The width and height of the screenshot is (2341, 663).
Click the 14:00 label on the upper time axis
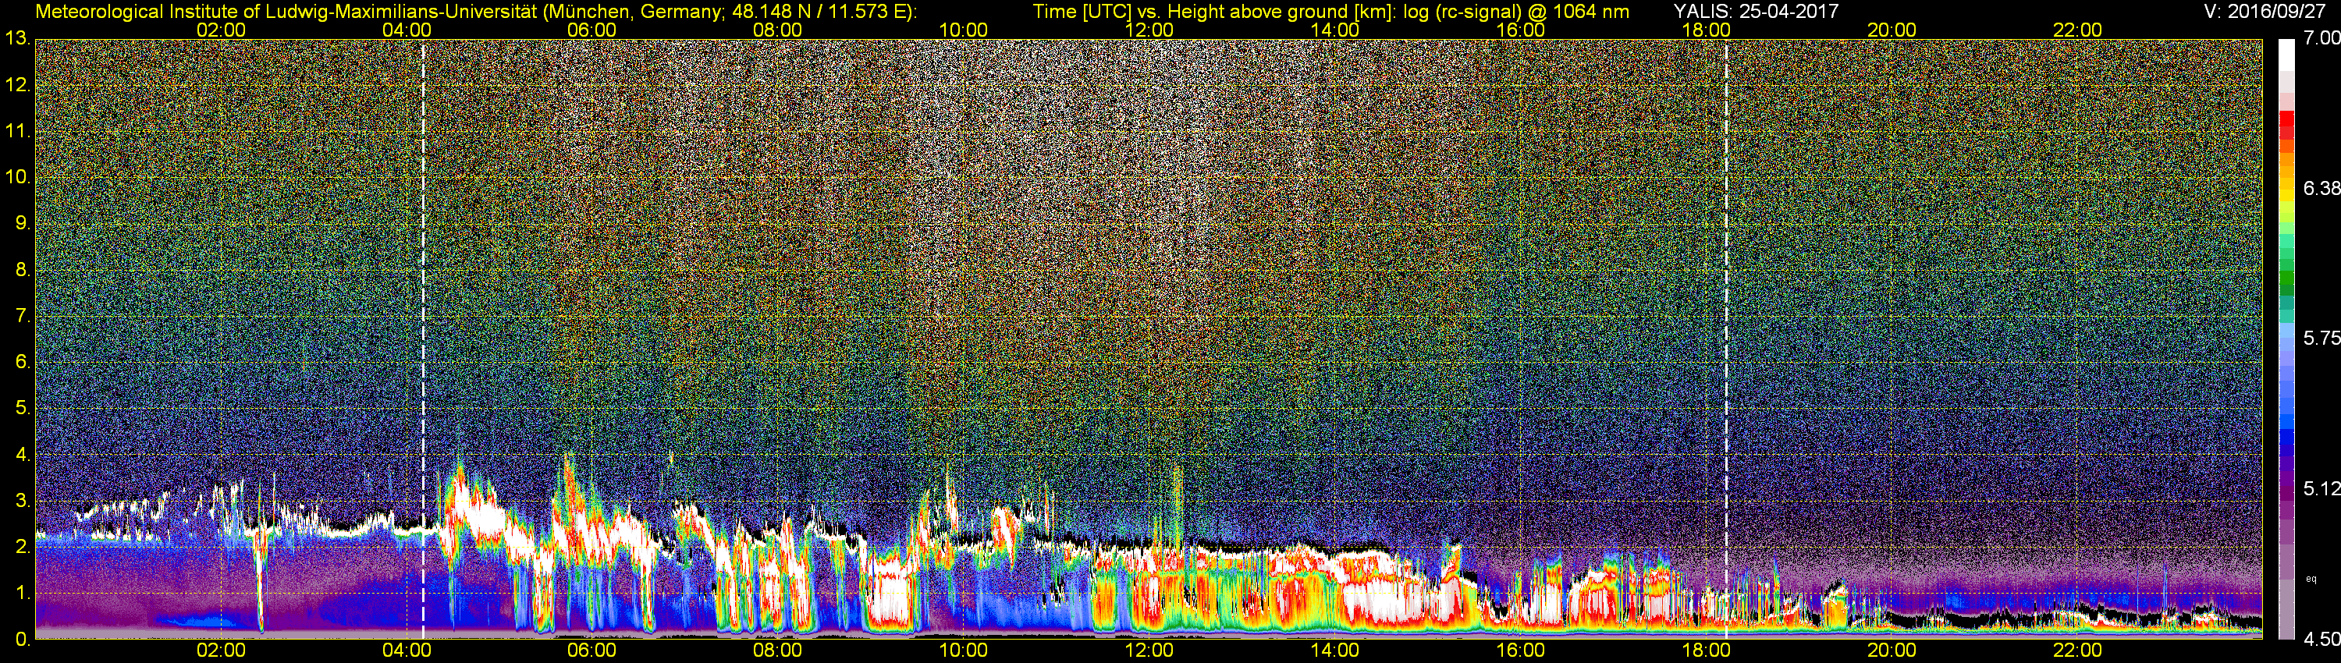1335,30
